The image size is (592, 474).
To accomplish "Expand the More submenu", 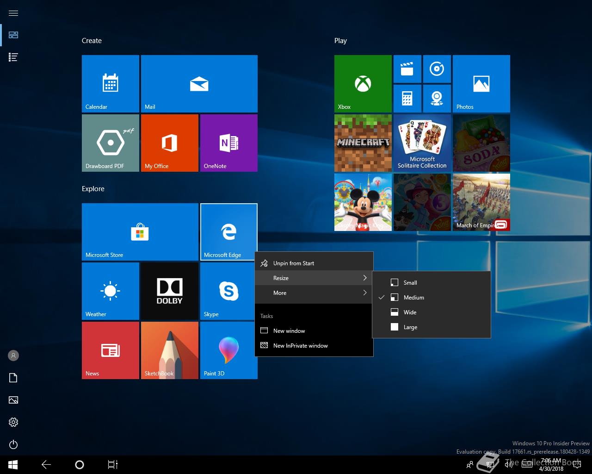I will point(314,293).
